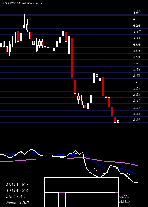Image resolution: width=148 pixels, height=207 pixels.
Task: Click the 3.91 price level label
Action: pos(137,57)
